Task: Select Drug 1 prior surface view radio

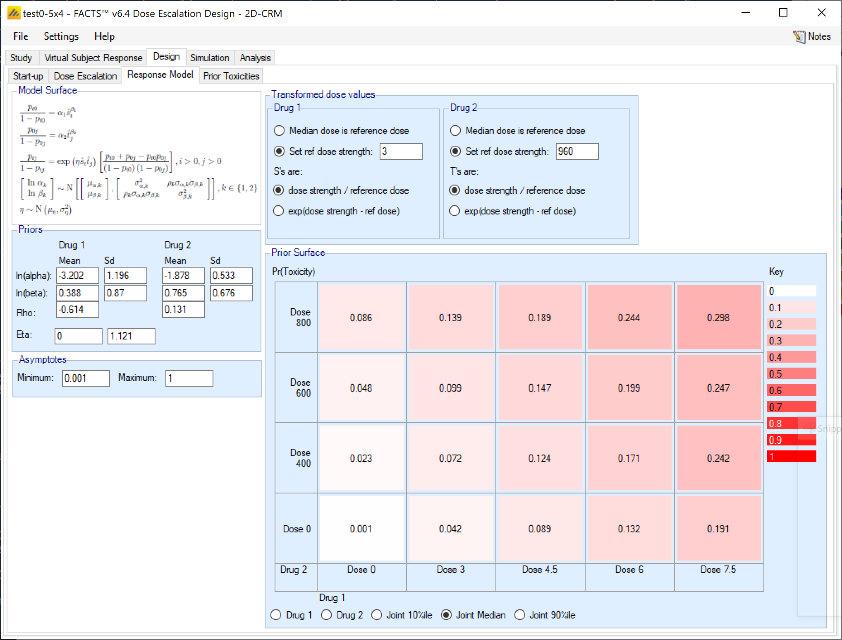Action: [276, 615]
